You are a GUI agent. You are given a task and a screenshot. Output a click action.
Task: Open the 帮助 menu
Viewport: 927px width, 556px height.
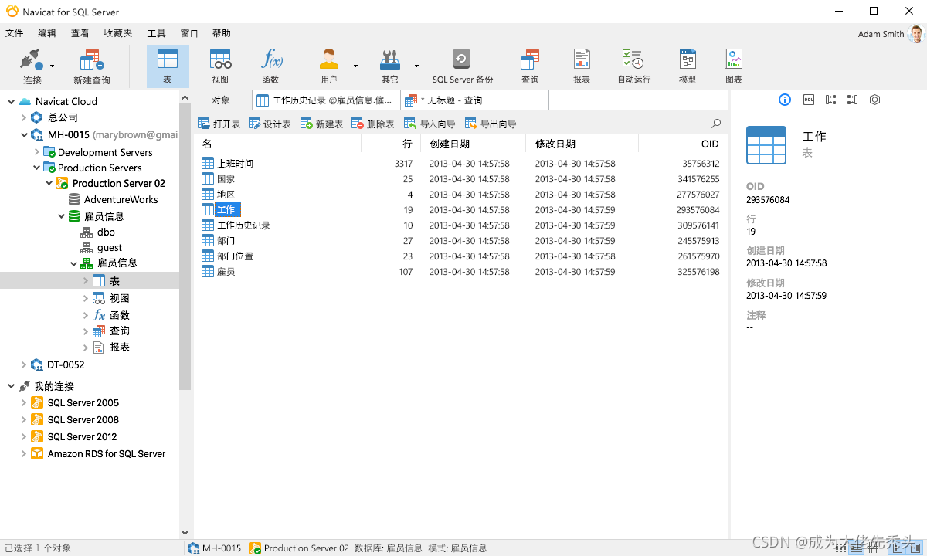[x=222, y=33]
